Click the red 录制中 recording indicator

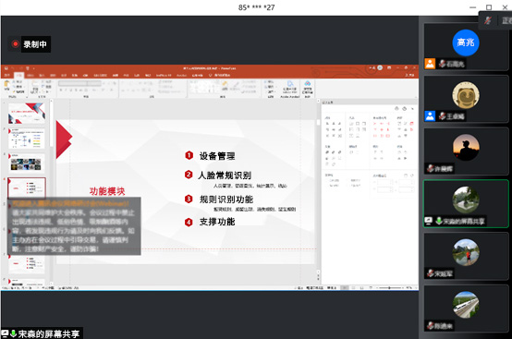30,44
